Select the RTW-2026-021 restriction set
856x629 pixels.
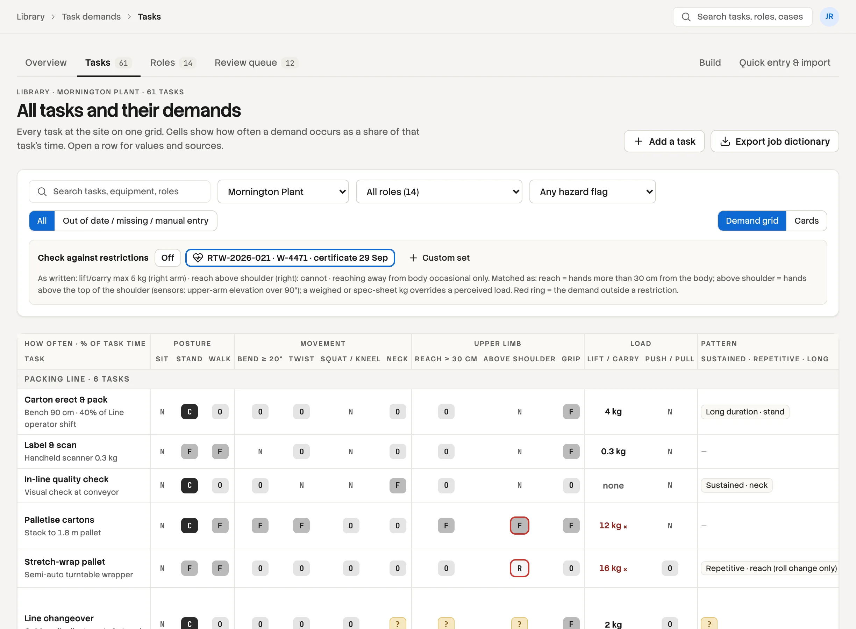290,258
